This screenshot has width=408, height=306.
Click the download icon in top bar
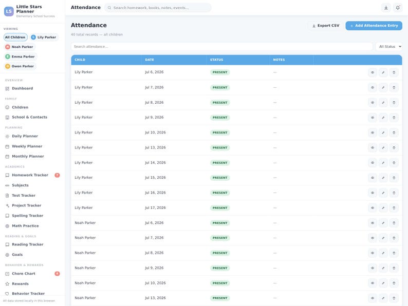386,8
